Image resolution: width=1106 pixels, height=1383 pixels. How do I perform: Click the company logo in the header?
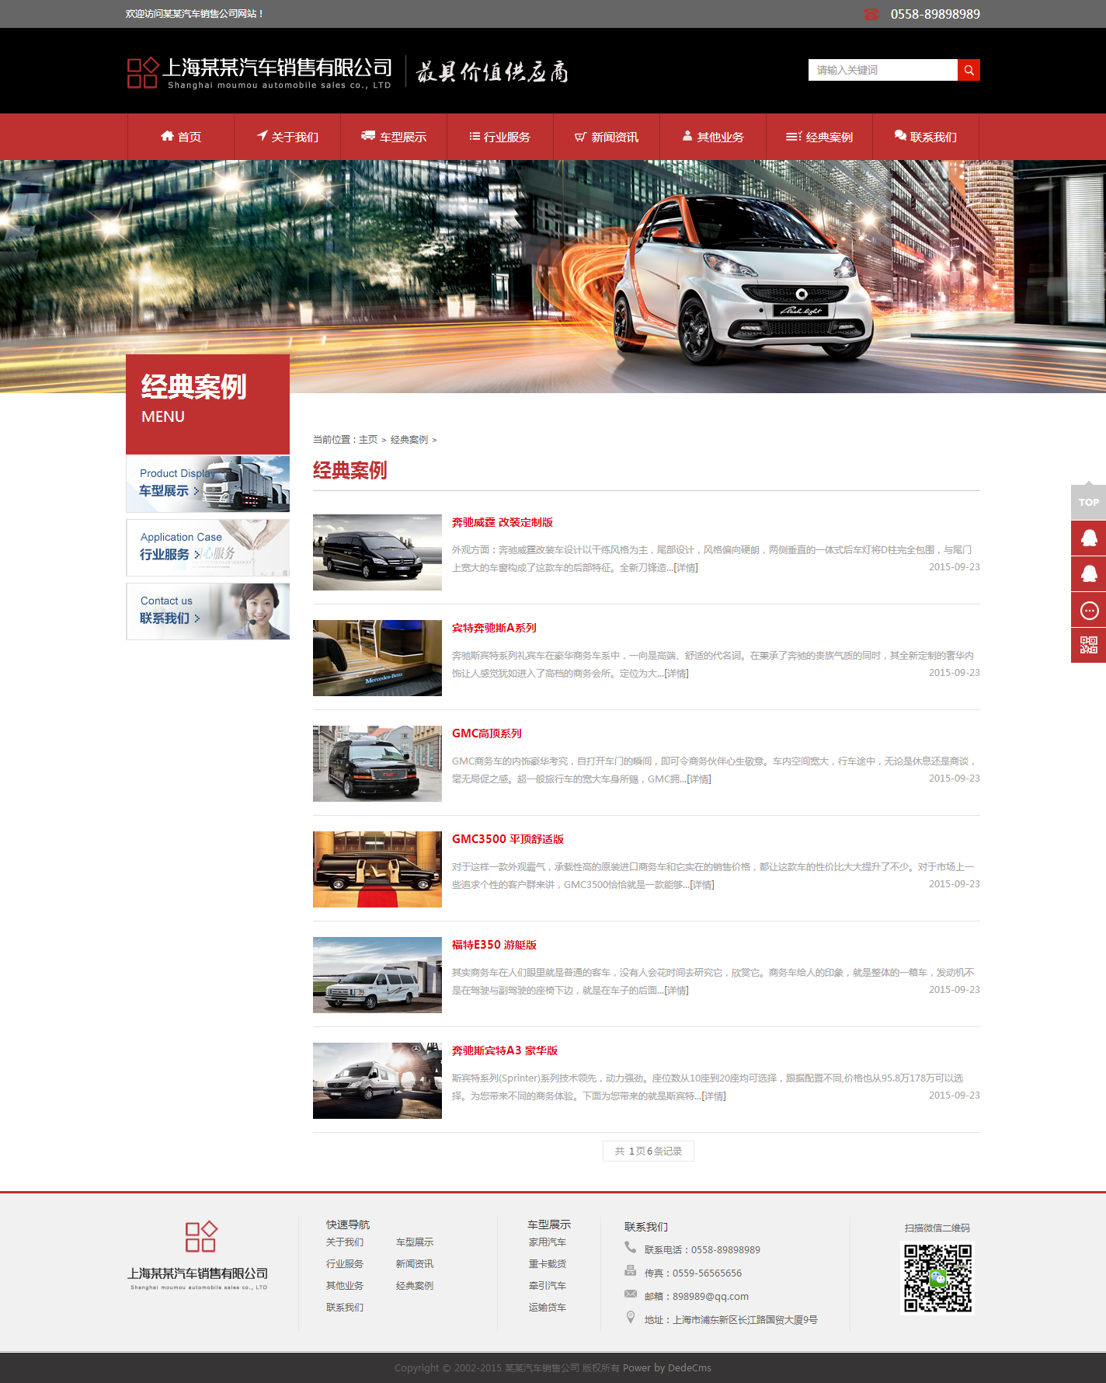coord(259,72)
